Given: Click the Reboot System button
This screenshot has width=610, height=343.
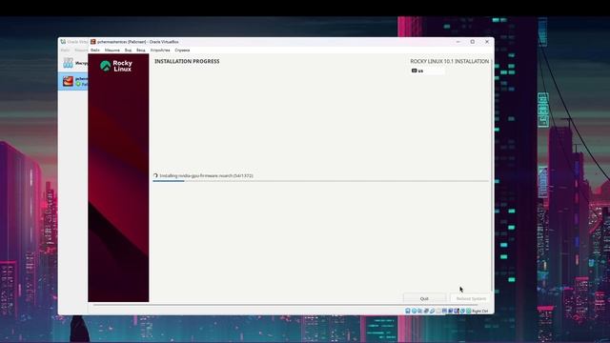Looking at the screenshot, I should (471, 298).
